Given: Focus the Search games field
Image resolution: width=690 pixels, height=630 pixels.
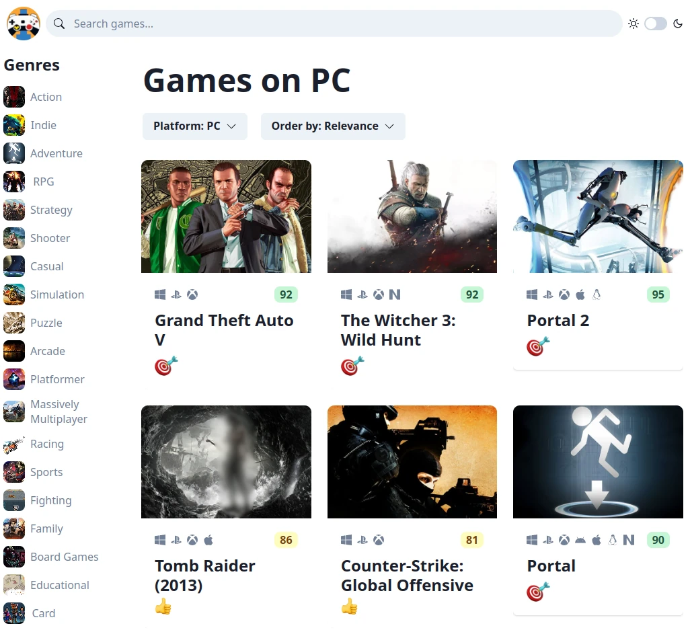Looking at the screenshot, I should [334, 24].
